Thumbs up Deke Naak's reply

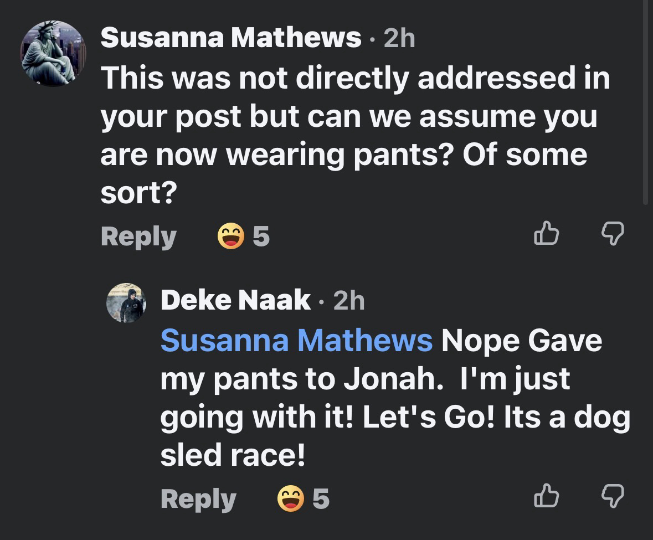click(546, 496)
